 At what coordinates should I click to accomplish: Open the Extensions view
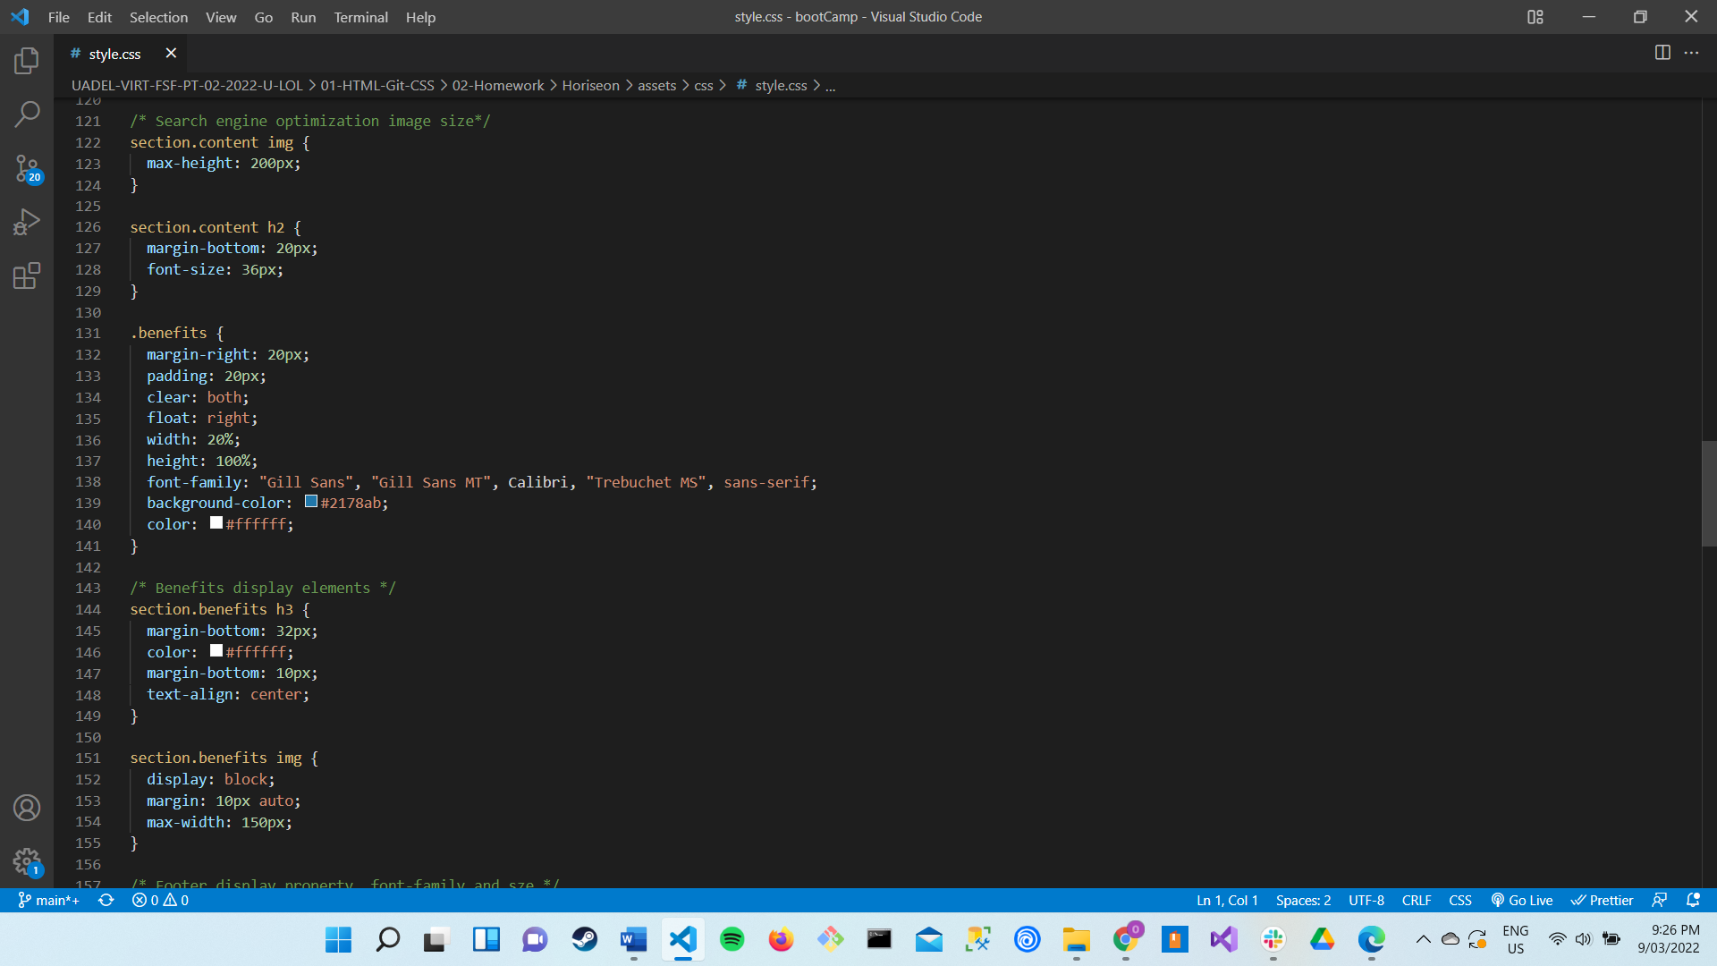pyautogui.click(x=26, y=275)
